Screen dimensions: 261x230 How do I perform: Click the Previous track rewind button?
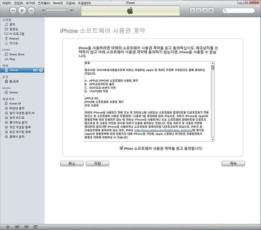tap(13, 10)
